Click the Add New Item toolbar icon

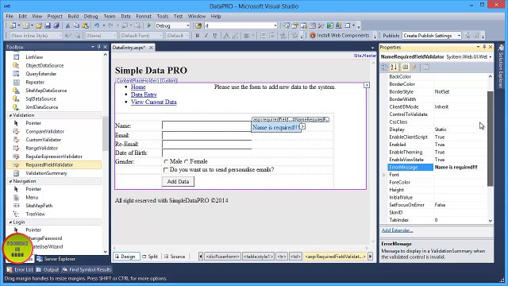[x=26, y=25]
